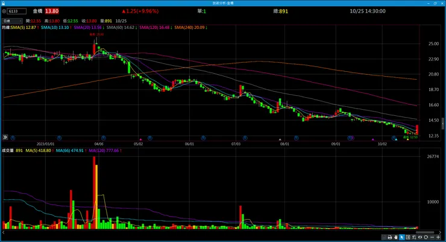Click the 06/01 date axis label
The width and height of the screenshot is (446, 242).
[189, 144]
